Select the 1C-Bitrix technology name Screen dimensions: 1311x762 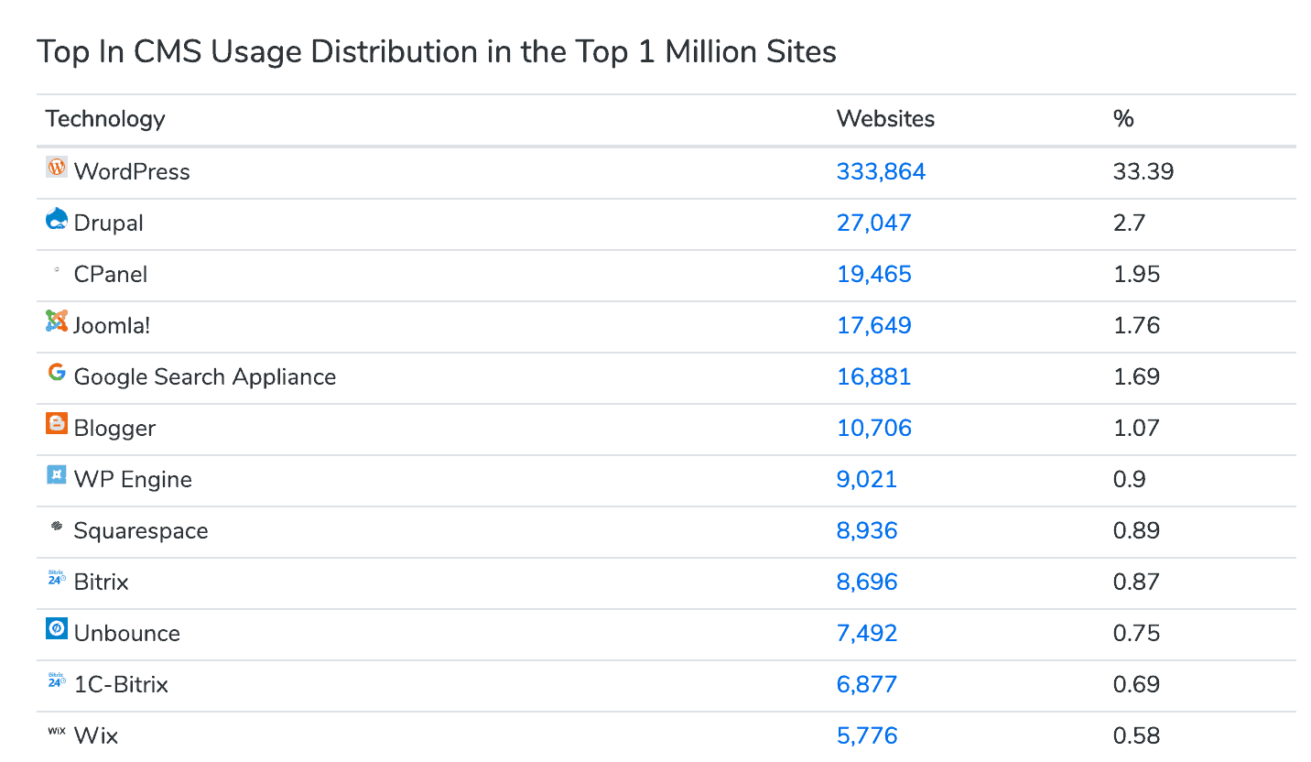pos(121,684)
